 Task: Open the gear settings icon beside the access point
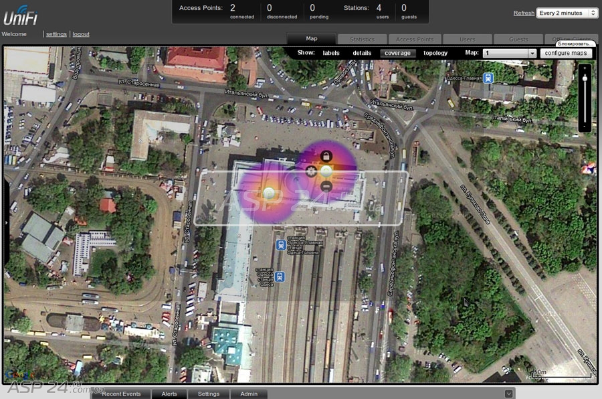click(311, 171)
